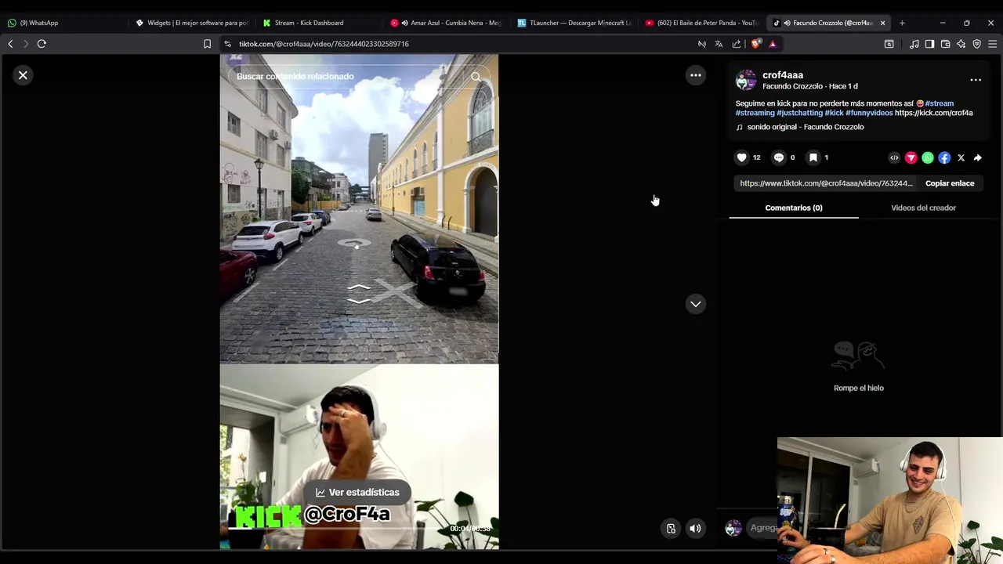Share the video to WhatsApp
1003x564 pixels.
click(x=928, y=157)
